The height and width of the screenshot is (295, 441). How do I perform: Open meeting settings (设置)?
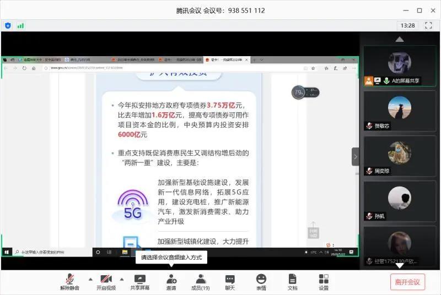coord(324,281)
